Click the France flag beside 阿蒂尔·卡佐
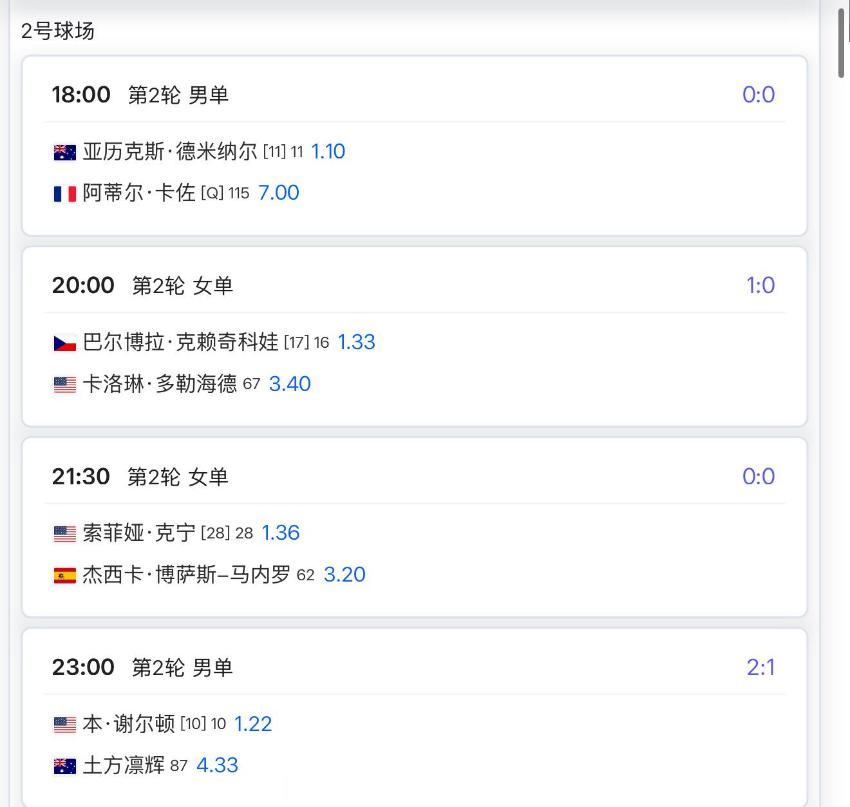Screen dimensions: 850x807 [x=64, y=193]
